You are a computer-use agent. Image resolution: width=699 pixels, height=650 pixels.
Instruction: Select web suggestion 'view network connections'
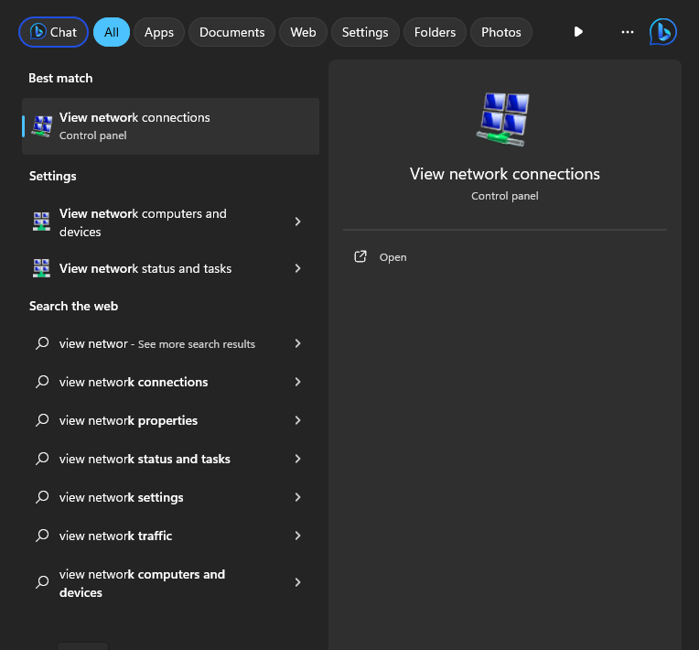tap(171, 382)
